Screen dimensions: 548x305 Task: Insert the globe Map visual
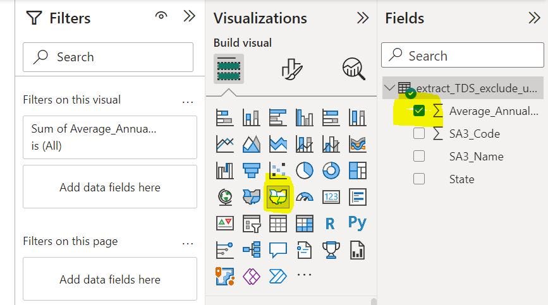pos(225,197)
